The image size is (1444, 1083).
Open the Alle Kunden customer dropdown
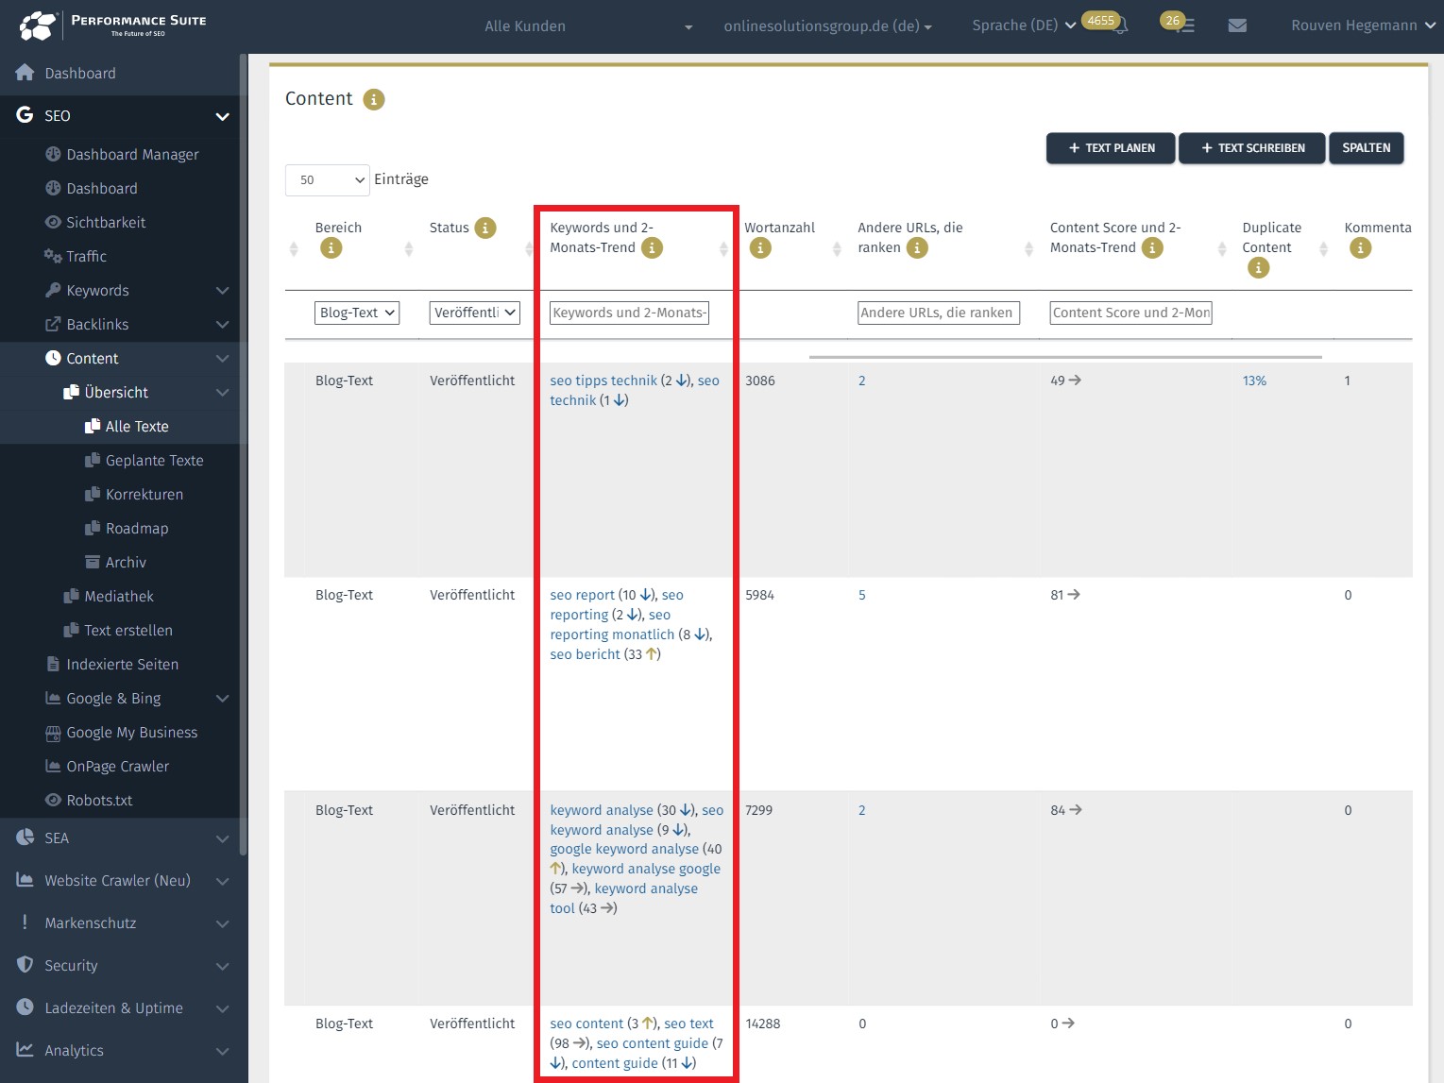point(587,26)
